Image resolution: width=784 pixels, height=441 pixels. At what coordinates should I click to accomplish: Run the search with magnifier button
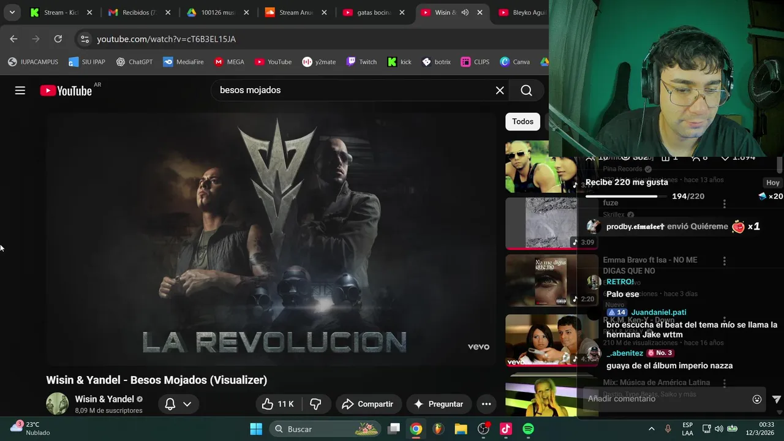[526, 91]
